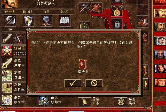The width and height of the screenshot is (166, 112).
Task: Select the advanced navigation ship icon
Action: [x=7, y=100]
